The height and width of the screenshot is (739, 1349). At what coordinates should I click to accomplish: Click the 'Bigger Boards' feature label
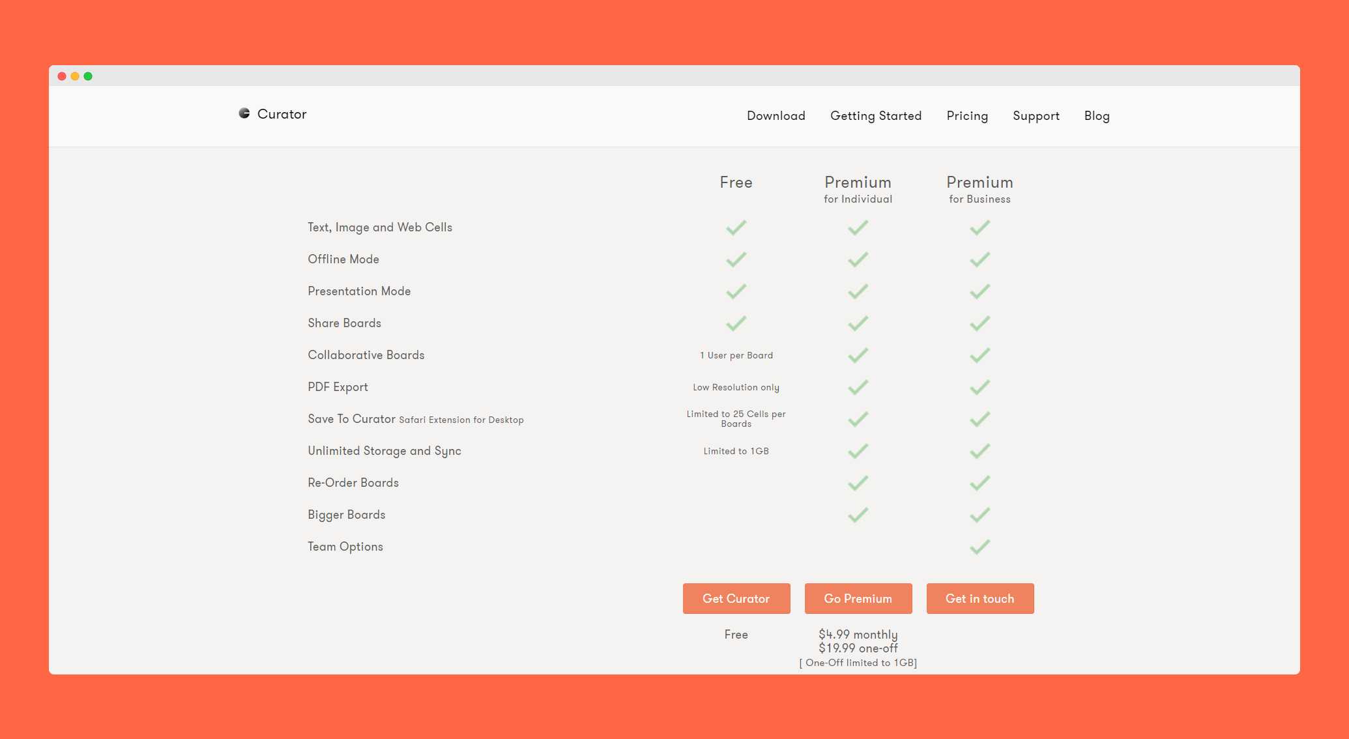tap(347, 515)
